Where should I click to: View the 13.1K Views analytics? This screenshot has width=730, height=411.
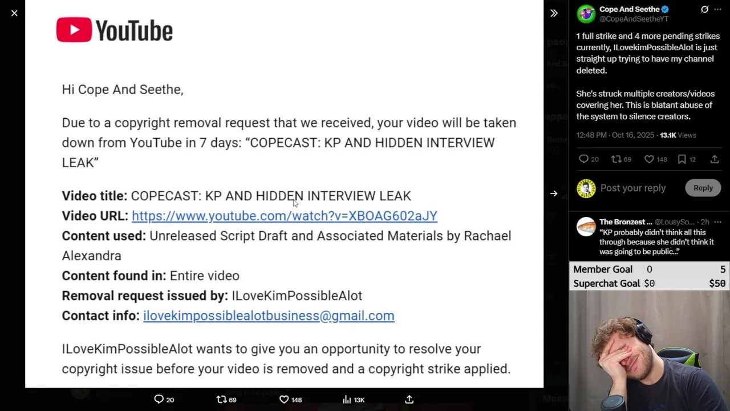tap(678, 135)
